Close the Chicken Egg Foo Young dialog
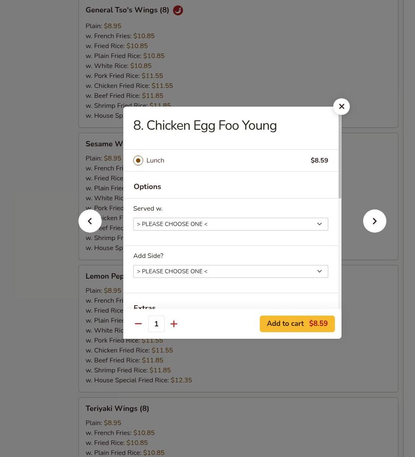The image size is (415, 457). (342, 107)
